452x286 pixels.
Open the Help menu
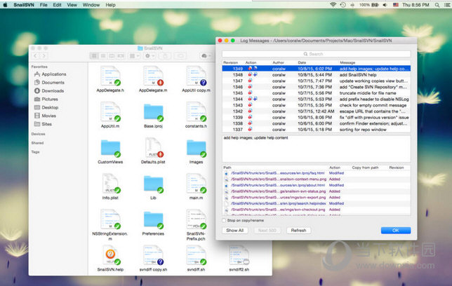click(x=110, y=5)
